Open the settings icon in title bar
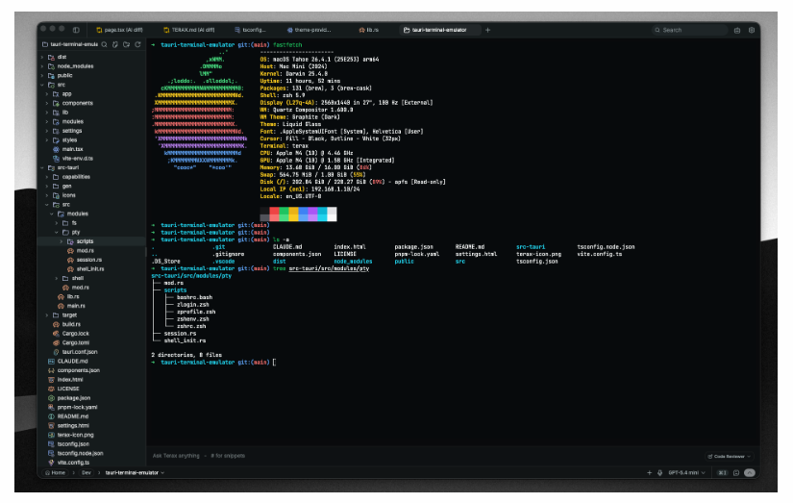Image resolution: width=793 pixels, height=503 pixels. (x=751, y=31)
